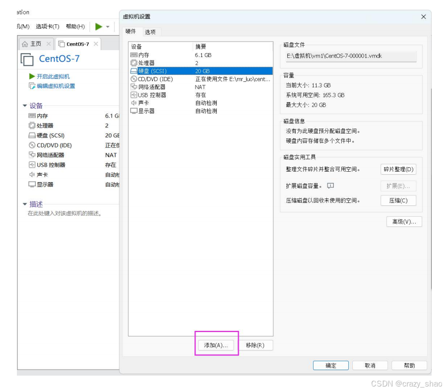Click 最大大小: 20 GB text
Viewport: 444px width, 391px height.
coord(306,105)
